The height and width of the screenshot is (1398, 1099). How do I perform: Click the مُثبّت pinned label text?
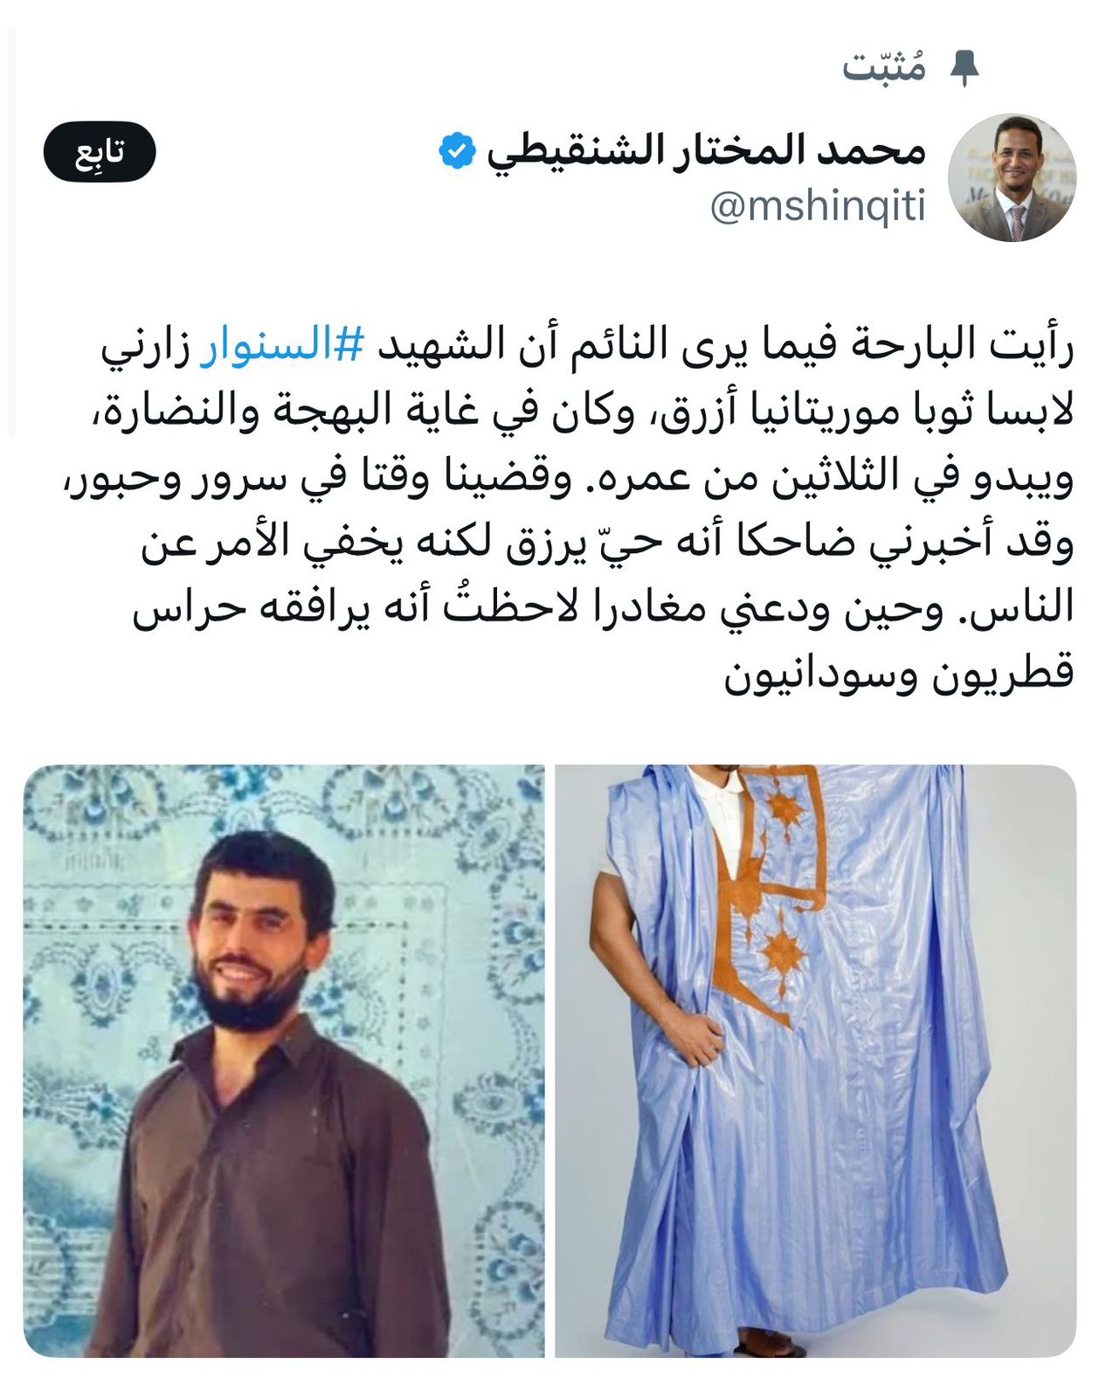tap(884, 68)
